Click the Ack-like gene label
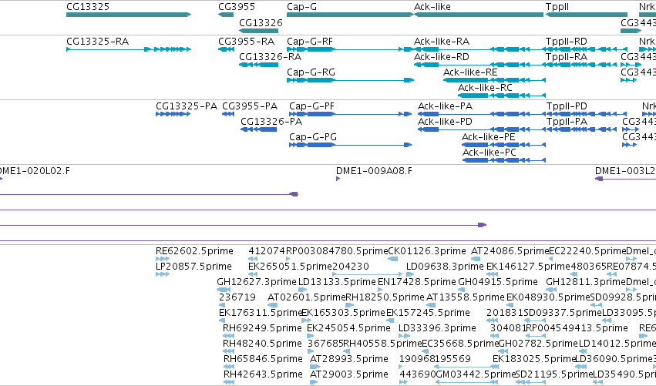This screenshot has height=386, width=656. [432, 7]
